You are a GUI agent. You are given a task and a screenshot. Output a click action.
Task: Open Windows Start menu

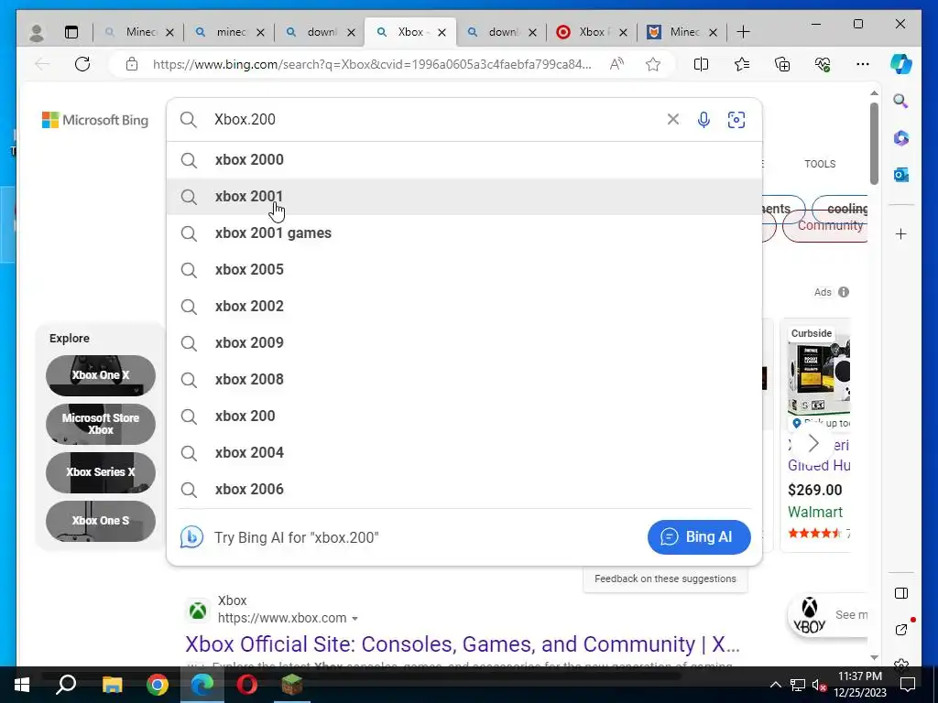(22, 685)
